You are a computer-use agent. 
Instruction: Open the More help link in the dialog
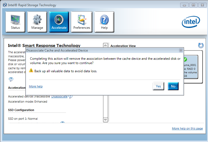pos(36,86)
